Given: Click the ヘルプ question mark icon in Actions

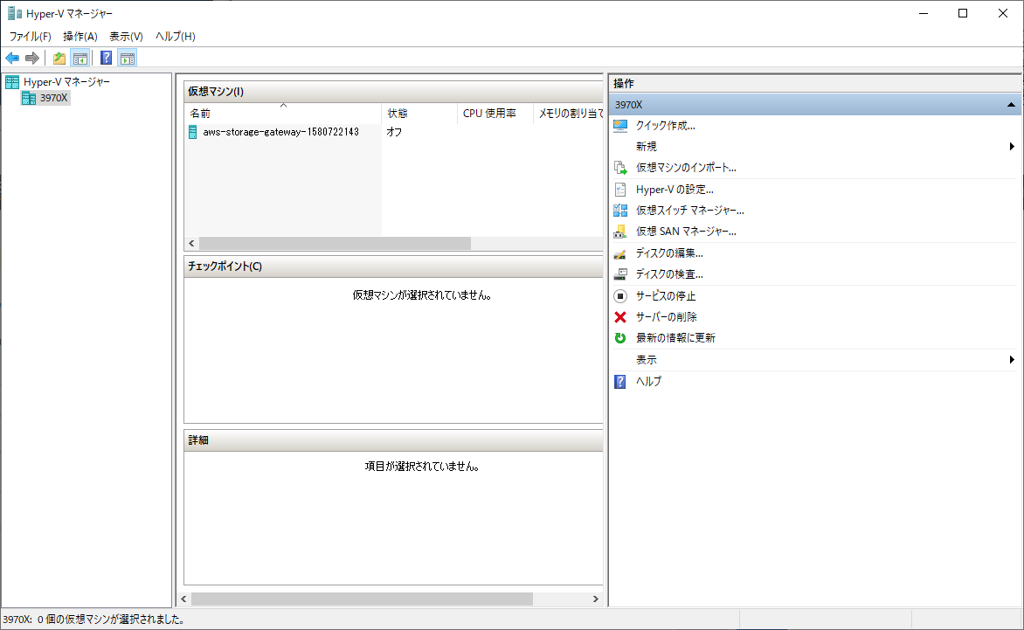Looking at the screenshot, I should click(x=620, y=381).
